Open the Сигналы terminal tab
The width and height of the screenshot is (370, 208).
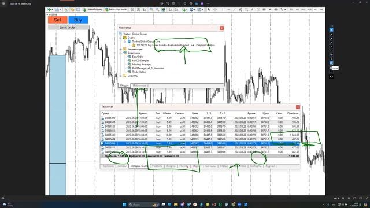tap(210, 166)
